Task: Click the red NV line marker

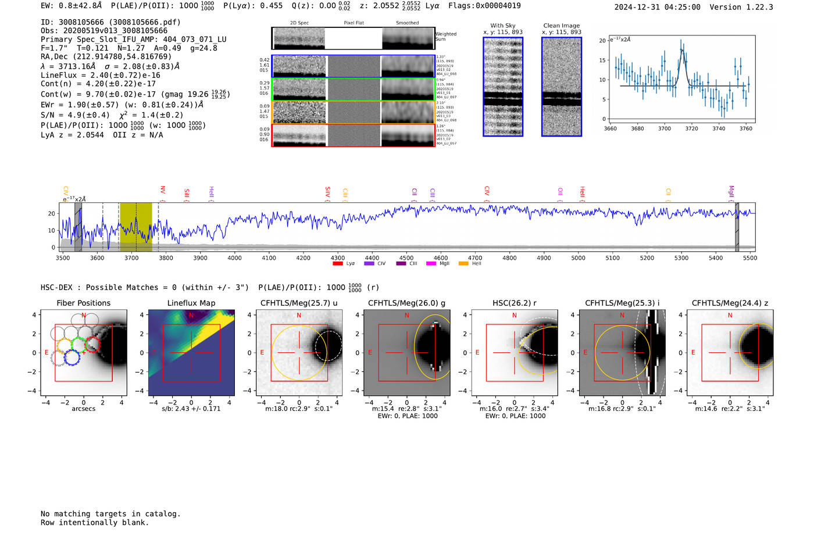Action: coord(163,193)
